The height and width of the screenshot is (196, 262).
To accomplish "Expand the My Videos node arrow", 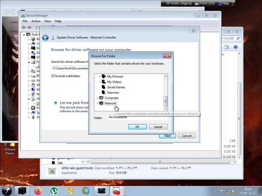I will pos(100,82).
